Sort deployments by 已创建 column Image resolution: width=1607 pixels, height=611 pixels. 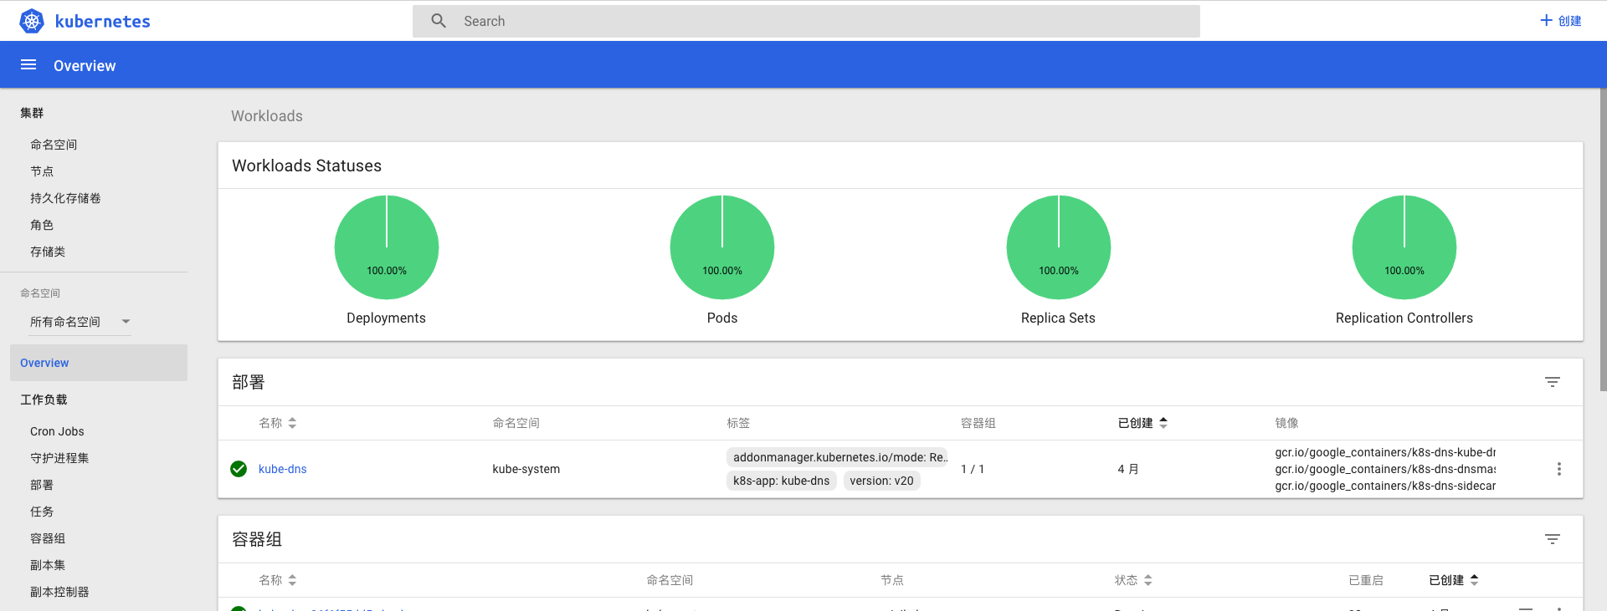1142,423
